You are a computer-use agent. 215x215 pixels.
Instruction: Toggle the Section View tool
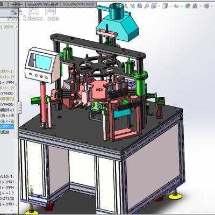pos(140,6)
